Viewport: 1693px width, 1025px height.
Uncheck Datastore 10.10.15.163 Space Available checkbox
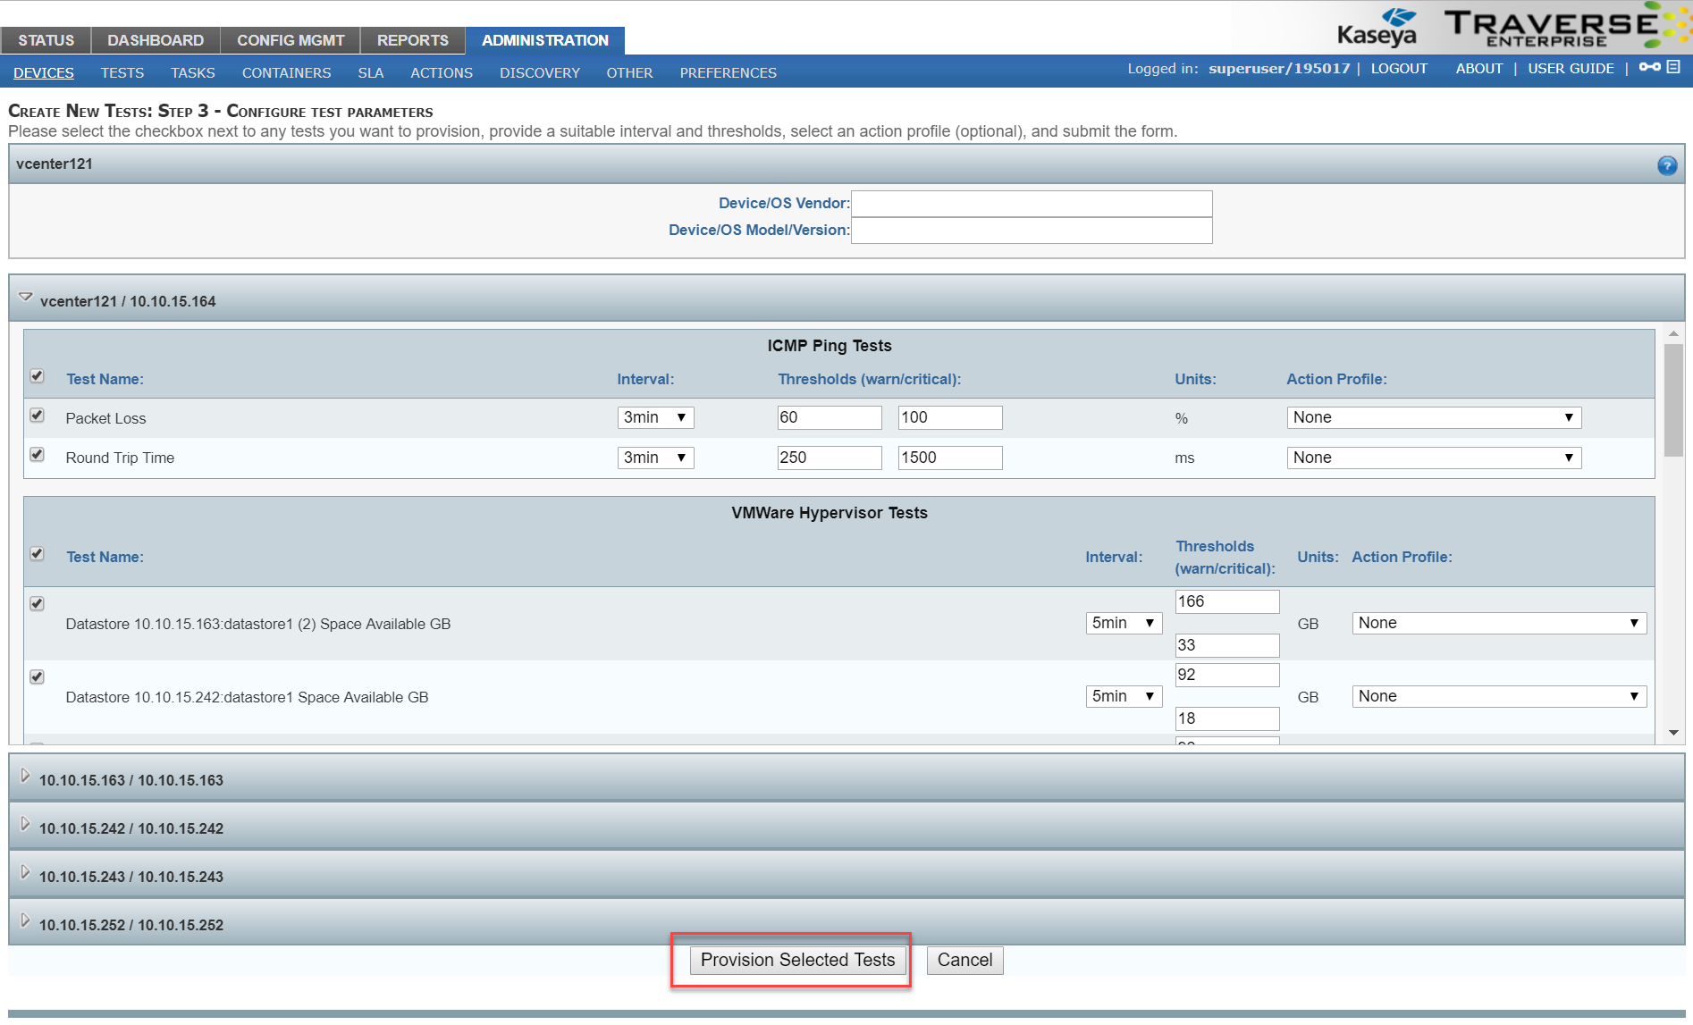[x=37, y=604]
